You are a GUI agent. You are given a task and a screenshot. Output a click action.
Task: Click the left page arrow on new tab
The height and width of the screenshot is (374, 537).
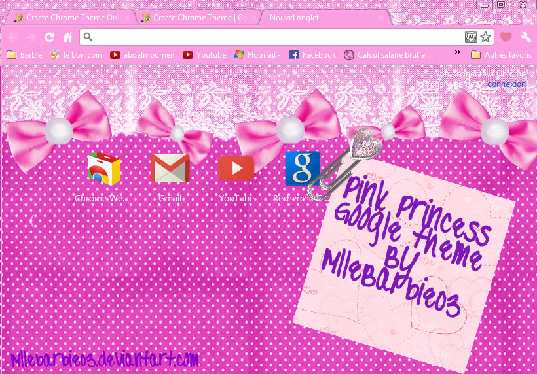(x=32, y=221)
